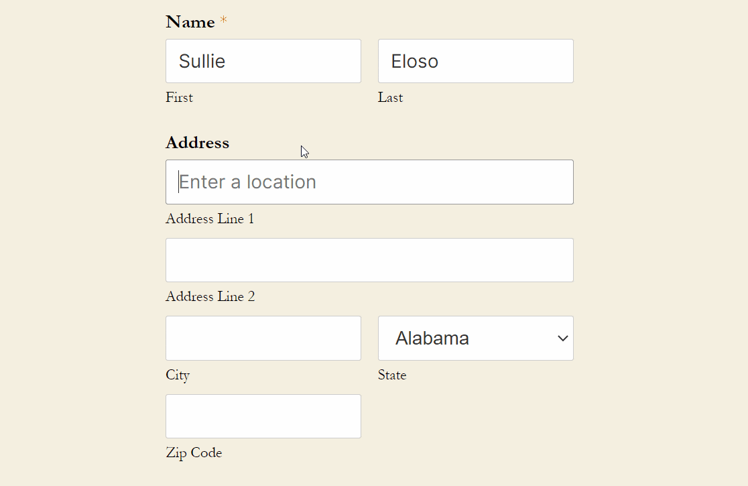Focus the "Enter a location" address field
Screen dimensions: 748x486
[369, 182]
